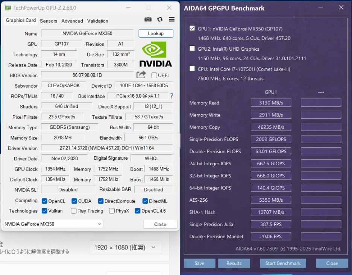Click the Driver Version field

point(107,148)
